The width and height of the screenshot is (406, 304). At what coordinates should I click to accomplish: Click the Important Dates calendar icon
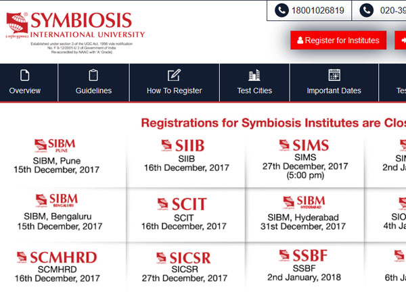click(x=334, y=75)
